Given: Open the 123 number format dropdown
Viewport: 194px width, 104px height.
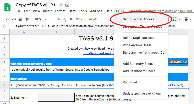Looking at the screenshot, I should coord(79,19).
